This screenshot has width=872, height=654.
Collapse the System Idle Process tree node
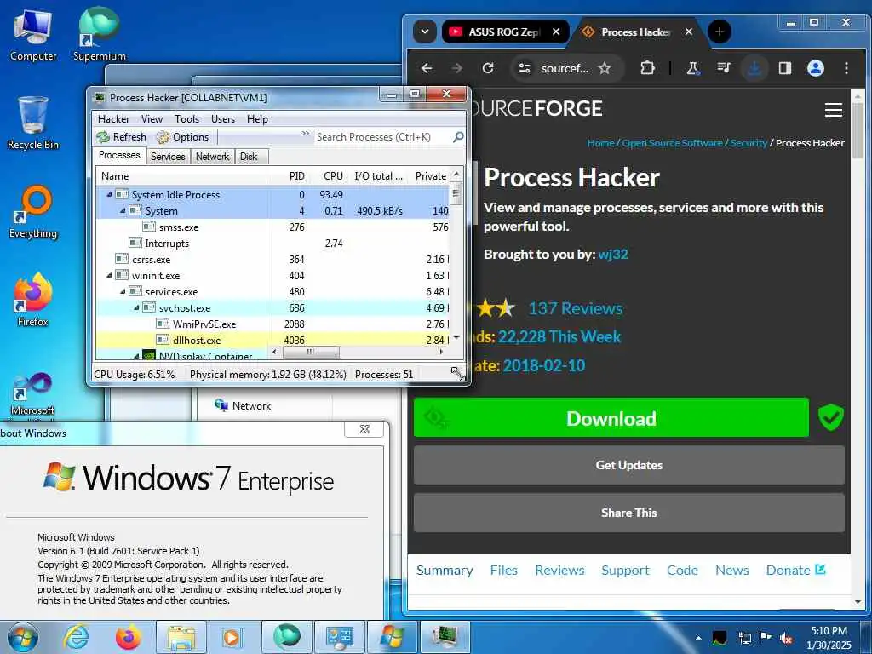coord(110,195)
